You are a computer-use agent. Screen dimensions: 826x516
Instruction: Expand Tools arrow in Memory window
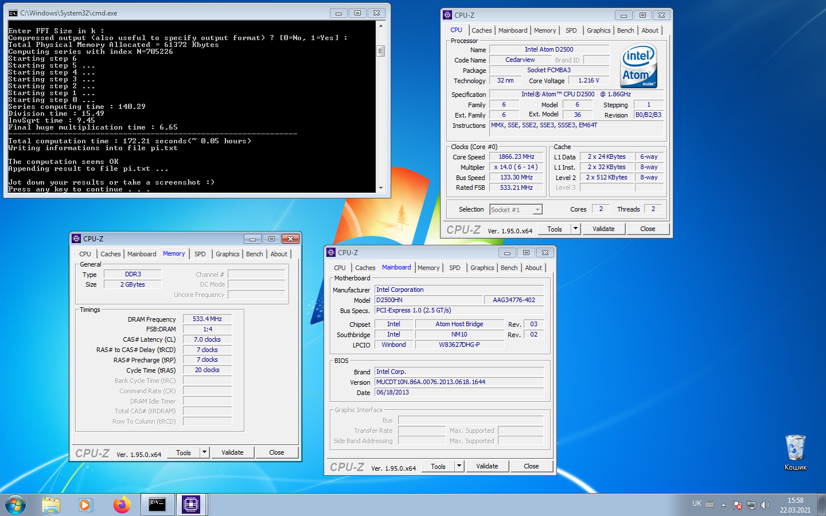[x=204, y=452]
